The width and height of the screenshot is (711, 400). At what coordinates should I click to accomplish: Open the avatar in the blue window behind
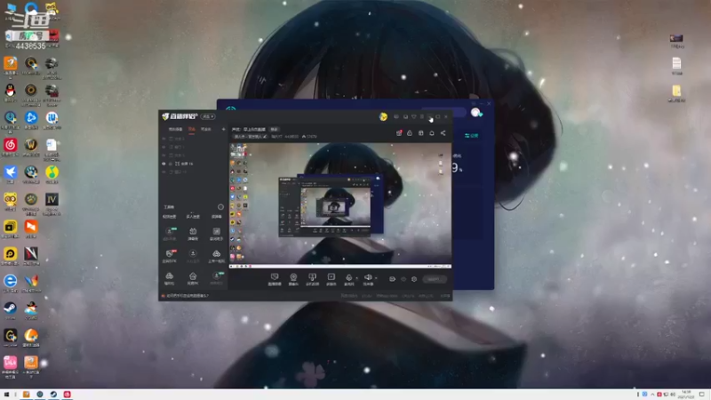475,113
